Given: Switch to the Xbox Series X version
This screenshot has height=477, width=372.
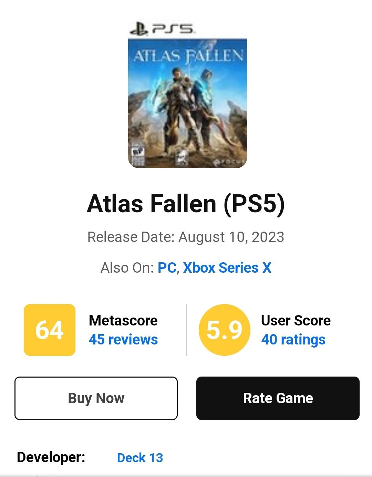Looking at the screenshot, I should click(x=227, y=268).
